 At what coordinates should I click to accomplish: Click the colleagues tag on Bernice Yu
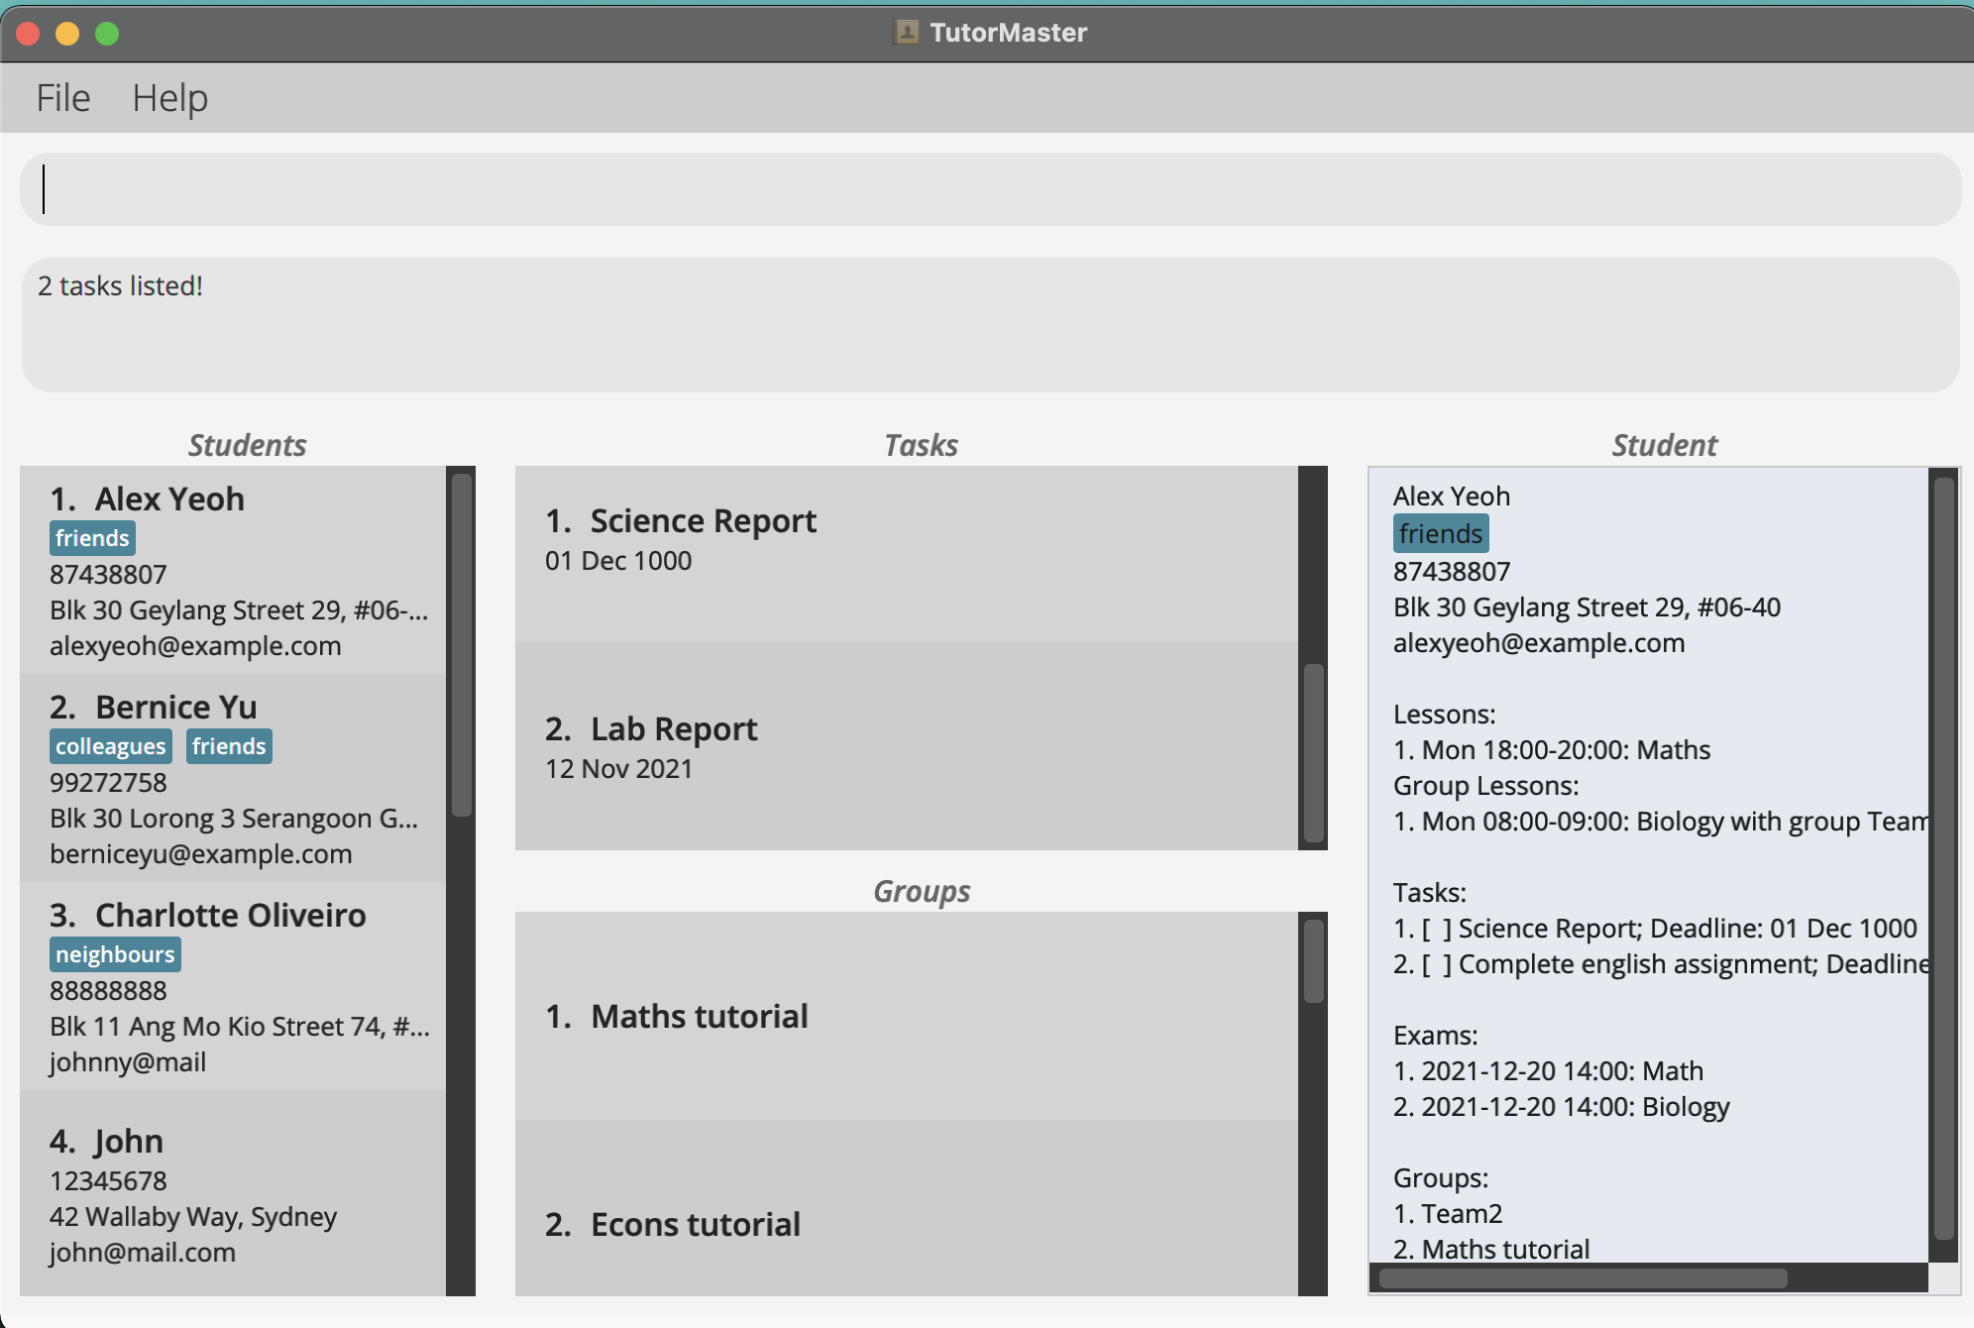[x=110, y=746]
